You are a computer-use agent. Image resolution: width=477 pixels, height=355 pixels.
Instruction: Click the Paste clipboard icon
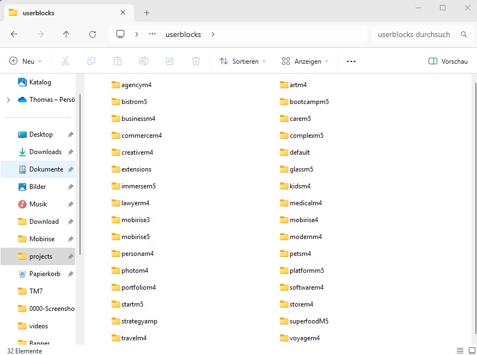click(118, 62)
